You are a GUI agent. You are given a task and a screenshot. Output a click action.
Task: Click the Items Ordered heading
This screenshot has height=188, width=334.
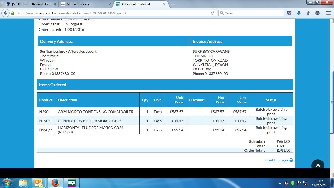[x=53, y=85]
